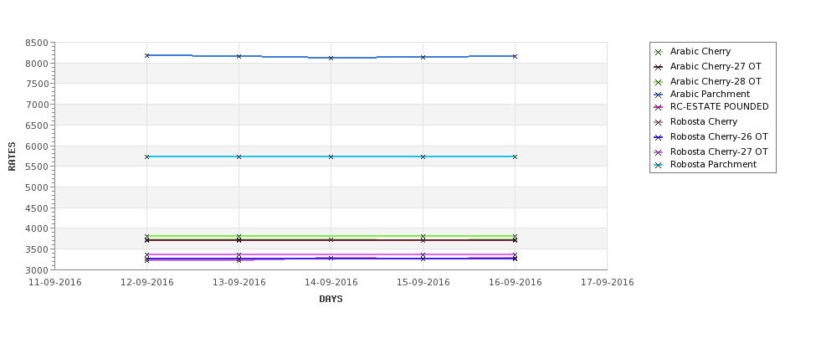
Task: Click the Robosta Cherry legend marker
Action: (658, 122)
